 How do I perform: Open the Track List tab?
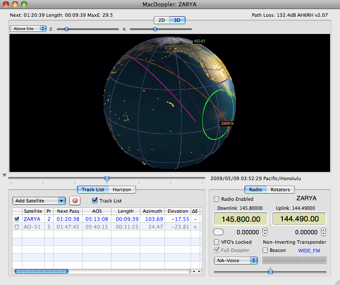[93, 190]
